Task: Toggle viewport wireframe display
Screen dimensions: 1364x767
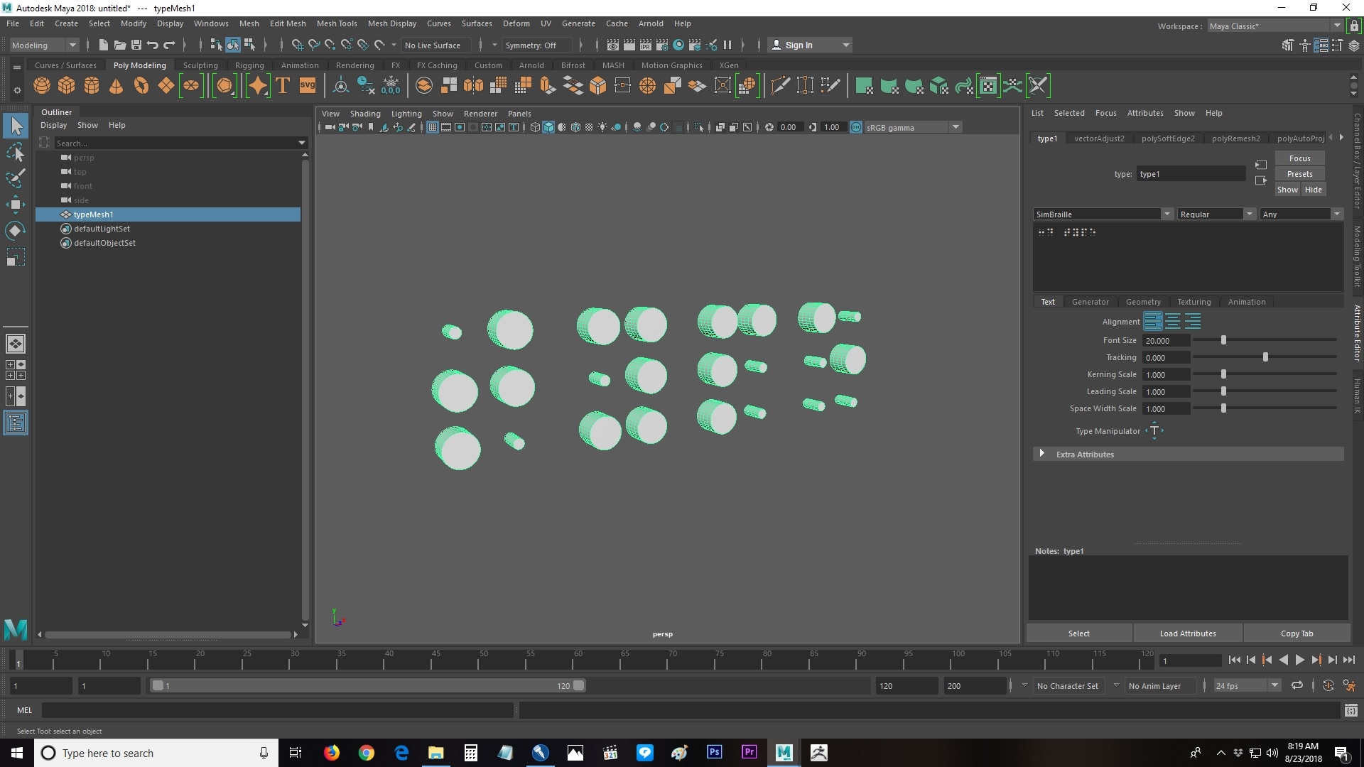Action: coord(535,127)
